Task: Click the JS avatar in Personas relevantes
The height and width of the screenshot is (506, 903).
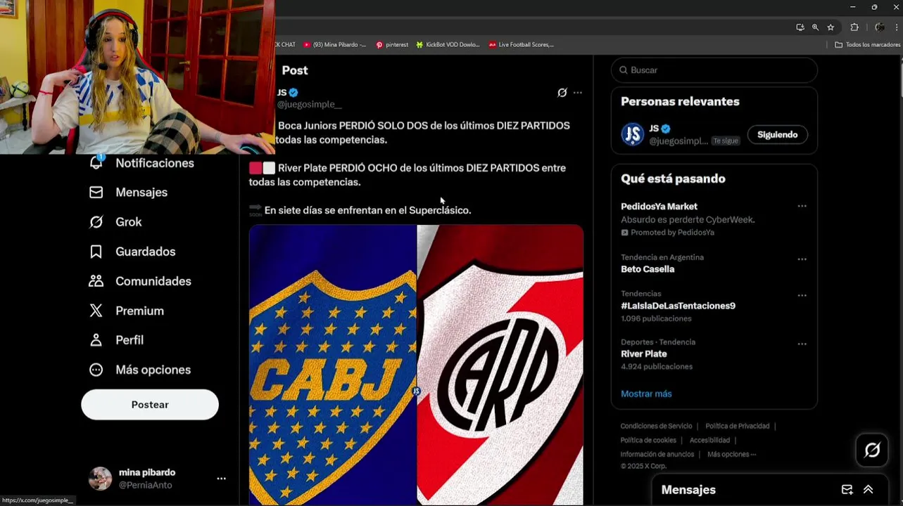Action: pos(633,134)
